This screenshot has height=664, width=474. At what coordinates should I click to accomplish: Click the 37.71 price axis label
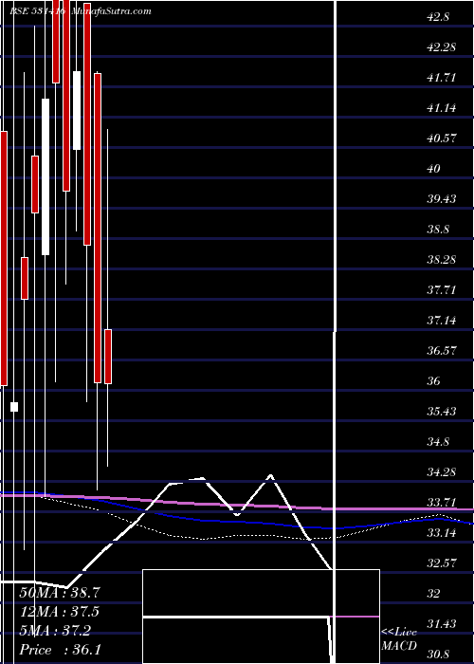(x=442, y=289)
